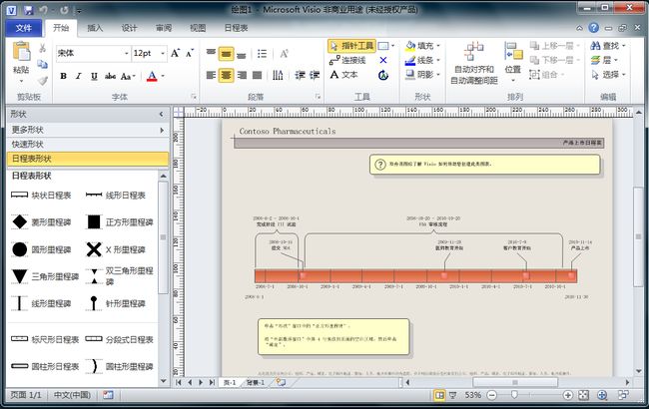The height and width of the screenshot is (409, 649).
Task: Expand the More Shapes menu arrow
Action: pyautogui.click(x=162, y=131)
